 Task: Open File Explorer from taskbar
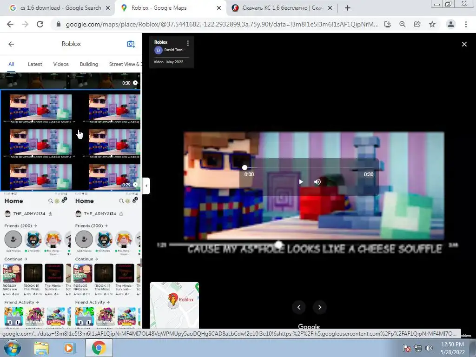[x=41, y=348]
